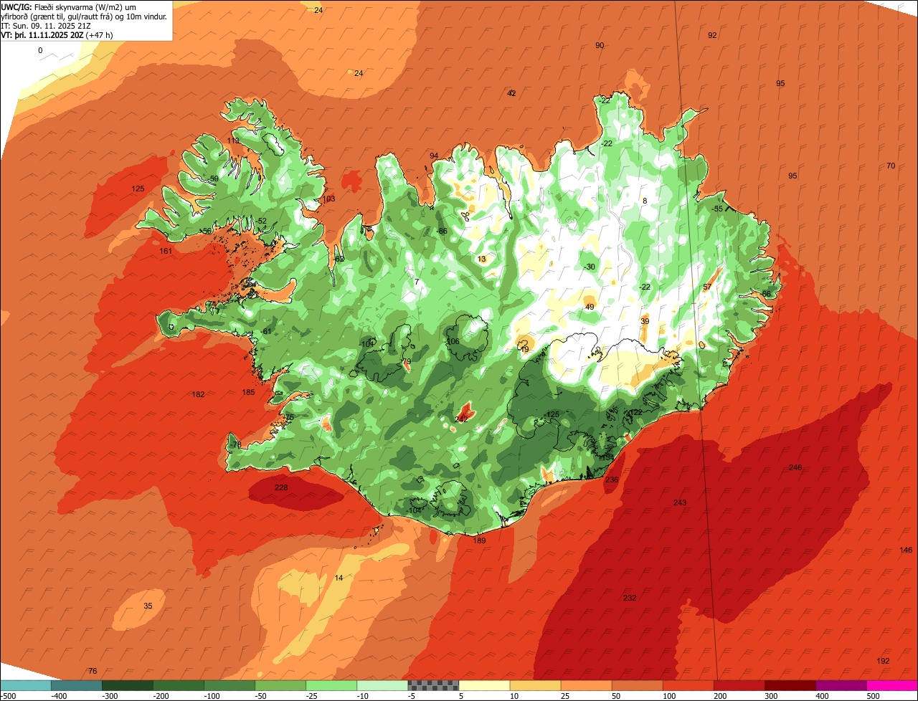Click the light teal -500 to -400 legend swatch
The width and height of the screenshot is (918, 701).
click(26, 685)
